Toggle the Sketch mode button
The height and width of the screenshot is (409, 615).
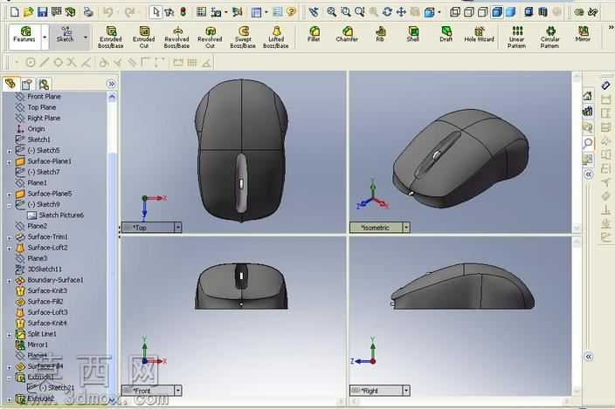click(x=66, y=34)
